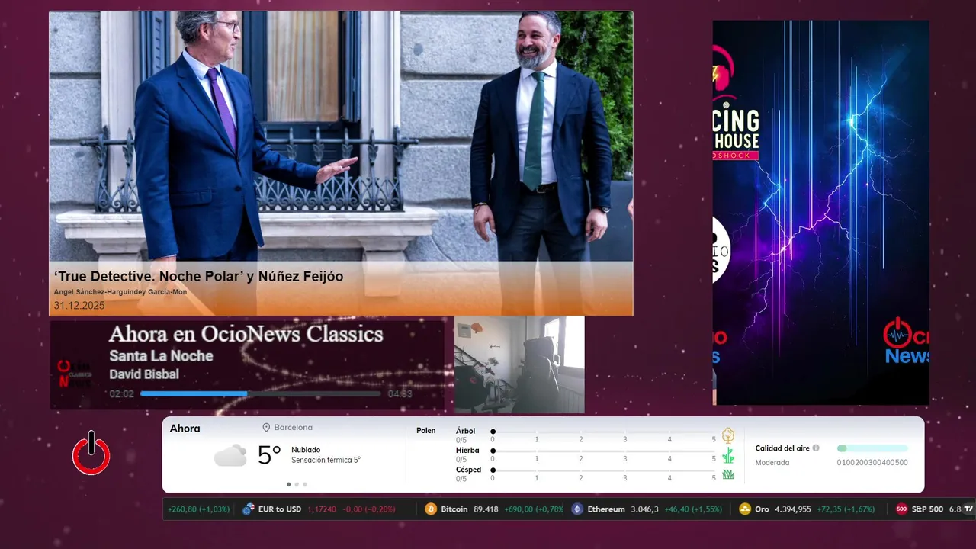Screen dimensions: 976x549
Task: Click the news photo of two men
Action: 341,137
